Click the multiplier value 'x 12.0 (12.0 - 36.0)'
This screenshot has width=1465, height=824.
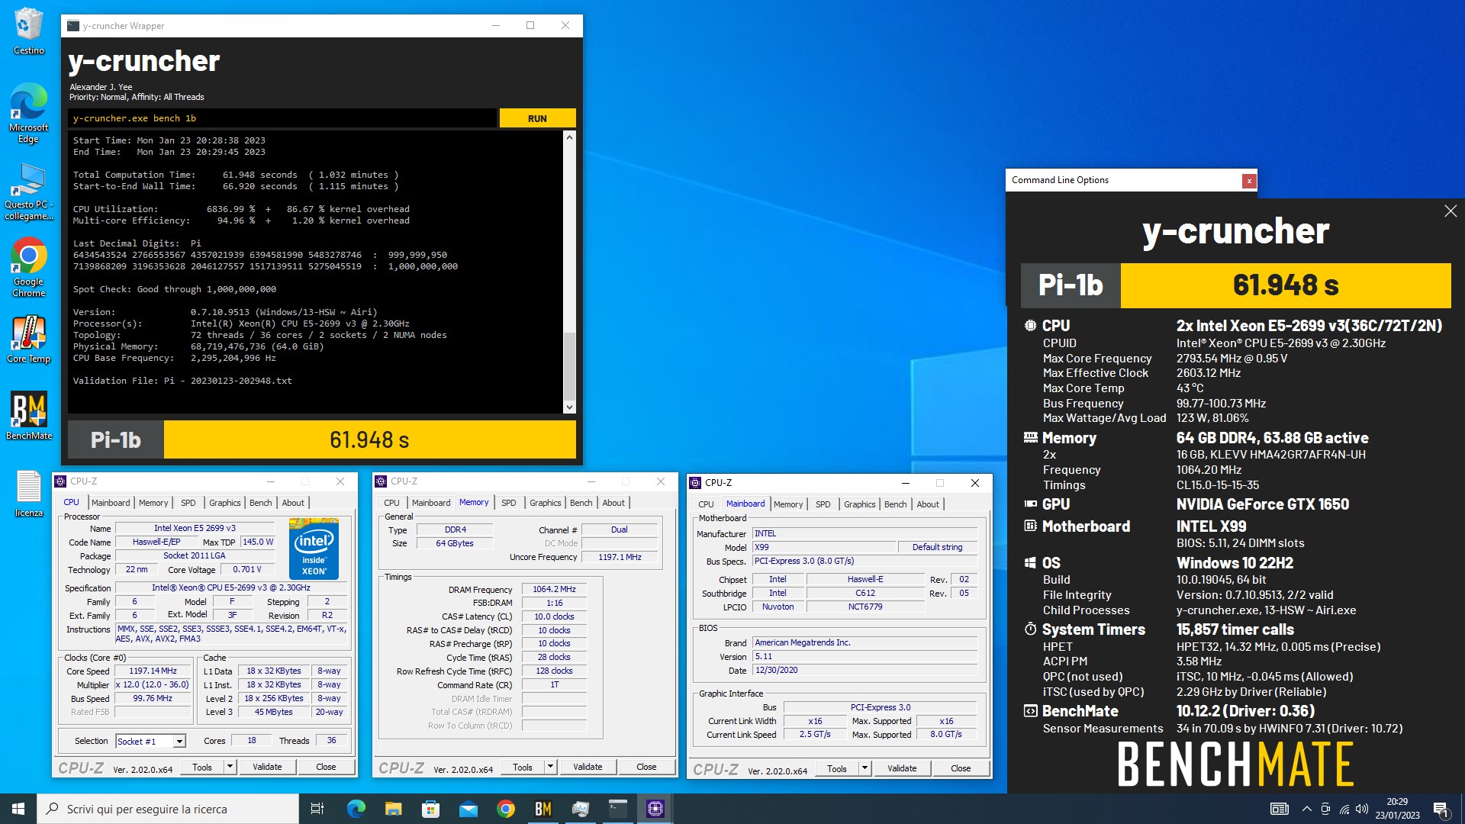click(153, 684)
